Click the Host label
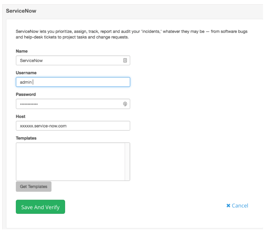Viewport: 268px width, 232px height. point(20,116)
